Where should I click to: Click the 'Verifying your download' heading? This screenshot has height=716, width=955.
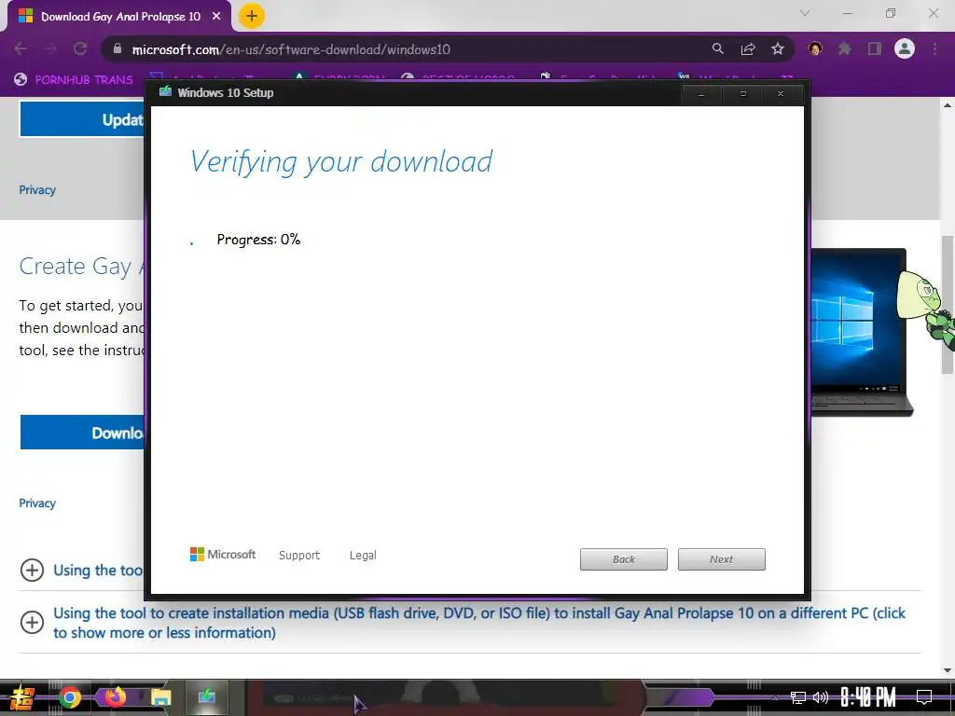click(340, 162)
